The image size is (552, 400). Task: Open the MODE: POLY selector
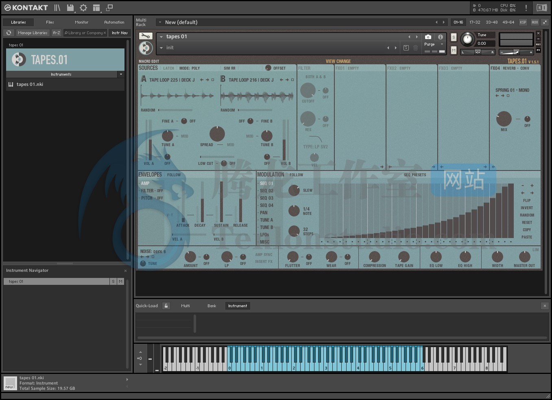coord(190,68)
